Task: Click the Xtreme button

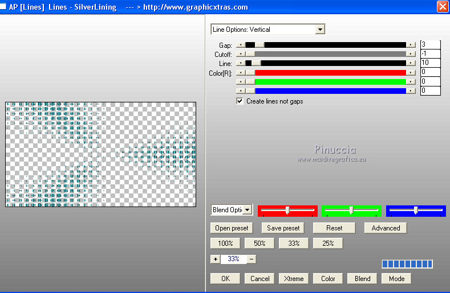Action: [x=294, y=278]
